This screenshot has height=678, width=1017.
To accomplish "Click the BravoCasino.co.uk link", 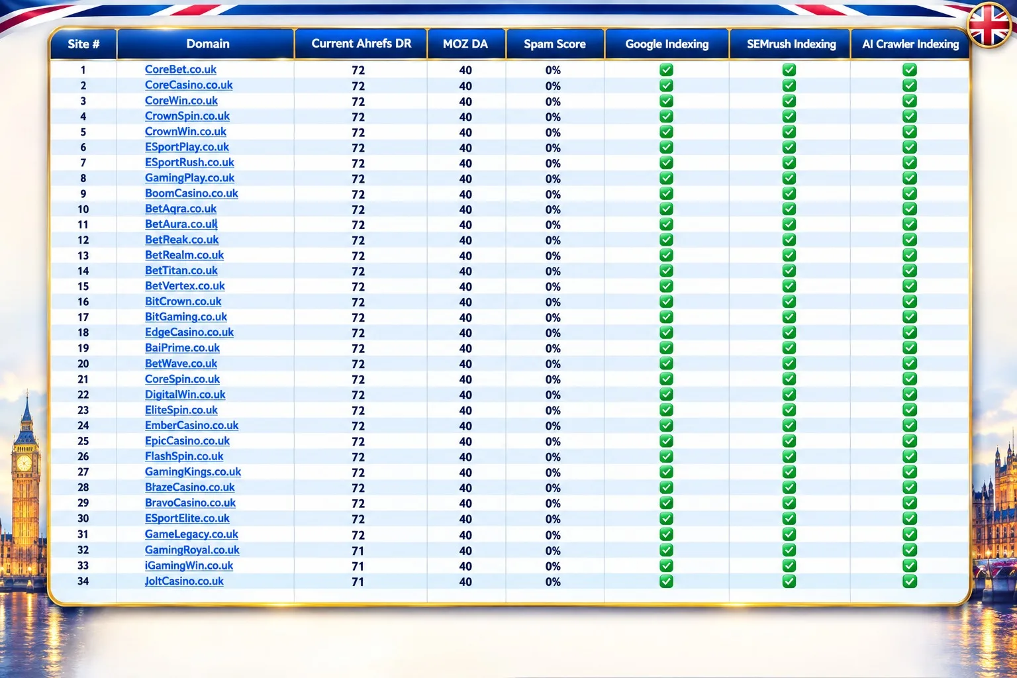I will click(x=190, y=503).
